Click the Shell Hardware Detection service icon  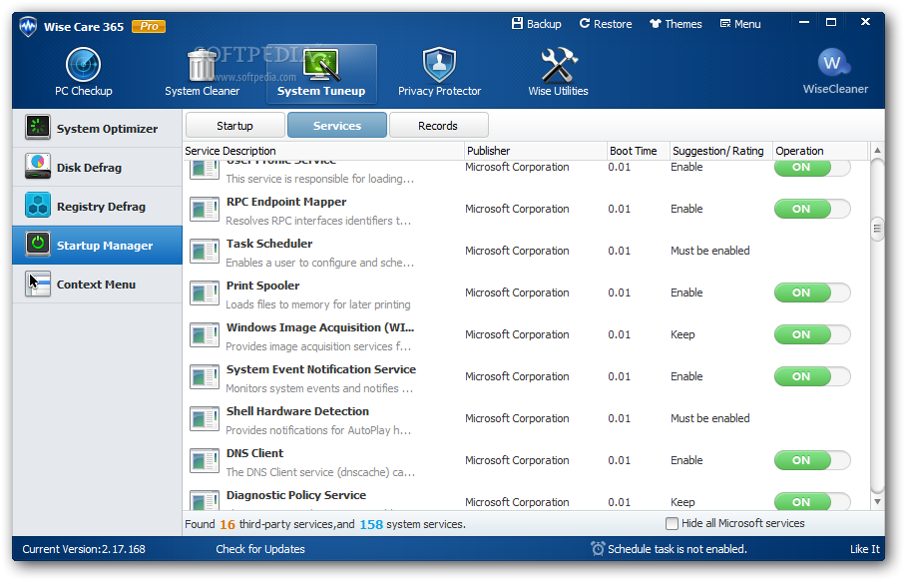pos(205,420)
